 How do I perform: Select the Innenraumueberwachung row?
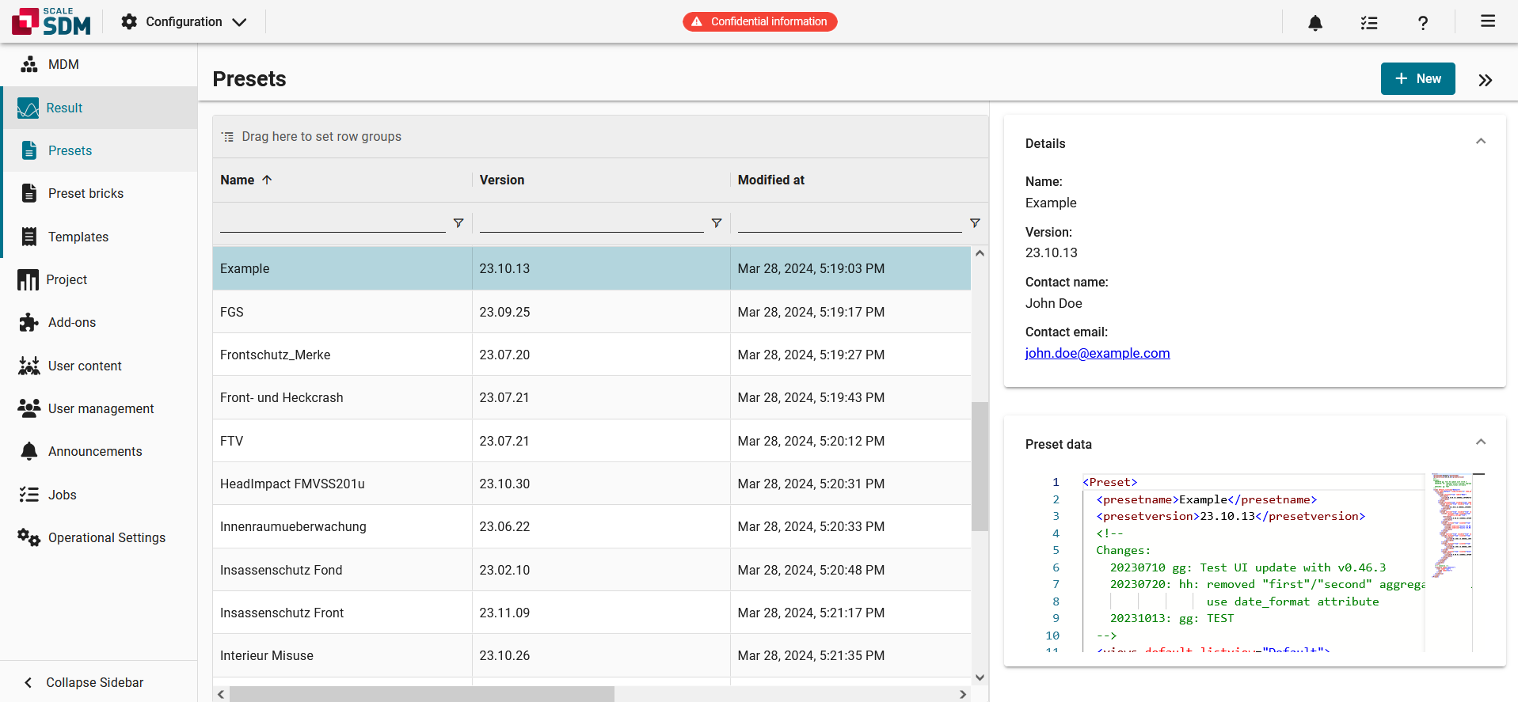coord(592,526)
